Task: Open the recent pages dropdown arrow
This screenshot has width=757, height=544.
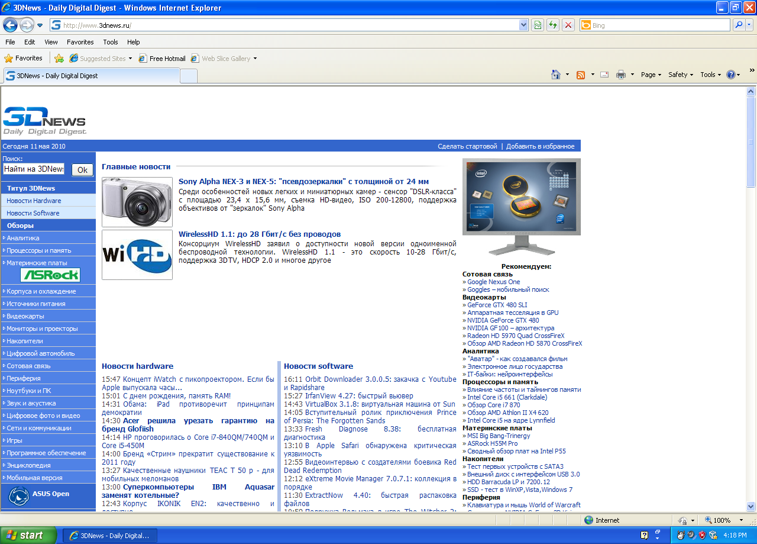Action: click(x=40, y=25)
